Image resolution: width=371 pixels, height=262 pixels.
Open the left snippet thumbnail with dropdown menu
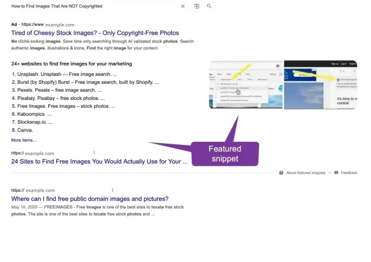[246, 84]
